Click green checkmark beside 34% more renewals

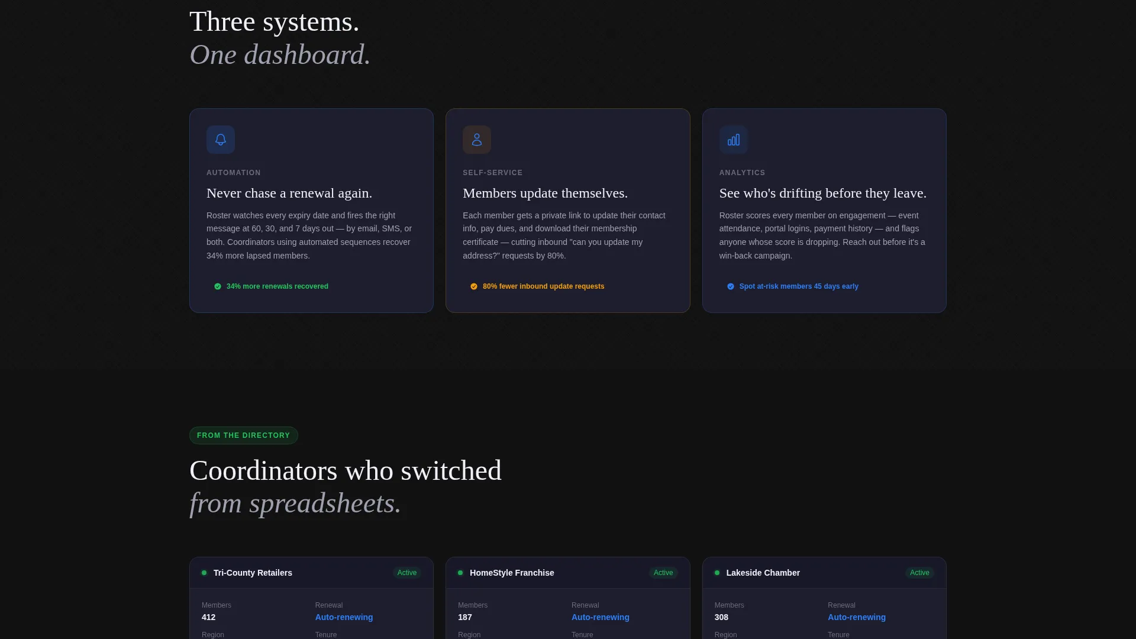[218, 286]
